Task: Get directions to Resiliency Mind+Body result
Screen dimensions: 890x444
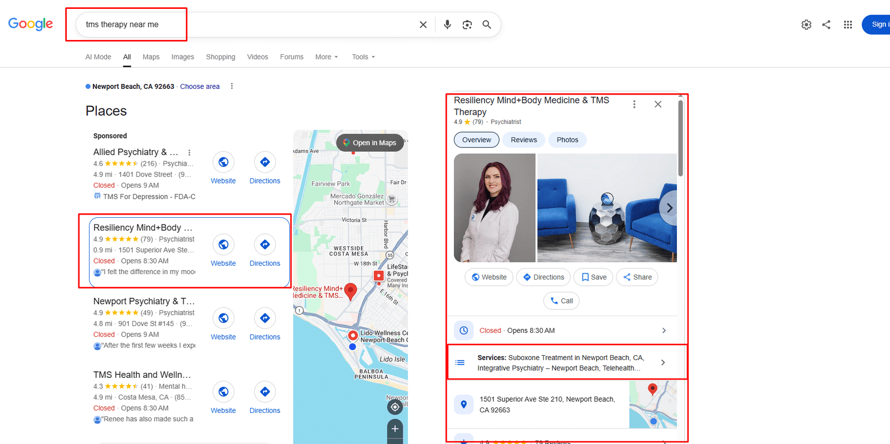Action: tap(265, 245)
